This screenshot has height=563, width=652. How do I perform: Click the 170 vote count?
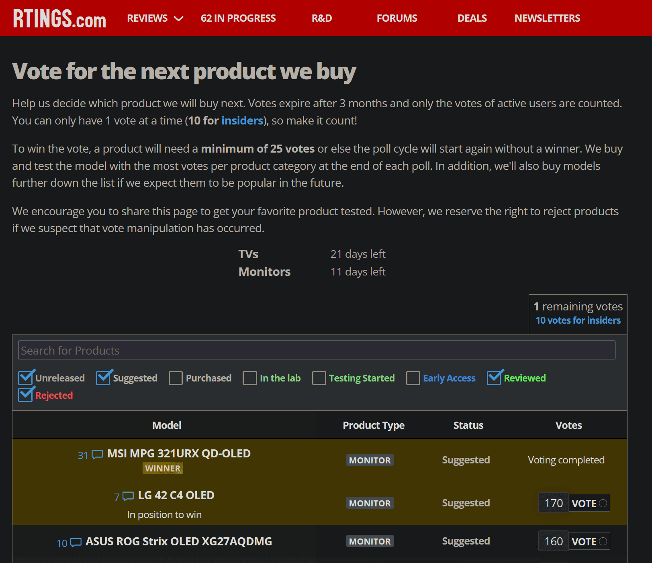[554, 503]
